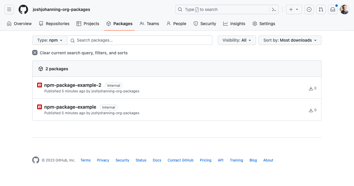Viewport: 354px width, 186px height.
Task: Open the command palette terminal icon
Action: click(274, 9)
